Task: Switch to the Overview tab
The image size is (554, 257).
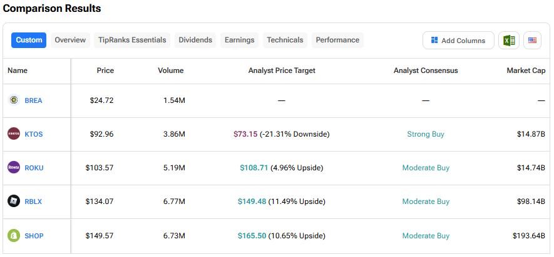Action: pyautogui.click(x=70, y=40)
